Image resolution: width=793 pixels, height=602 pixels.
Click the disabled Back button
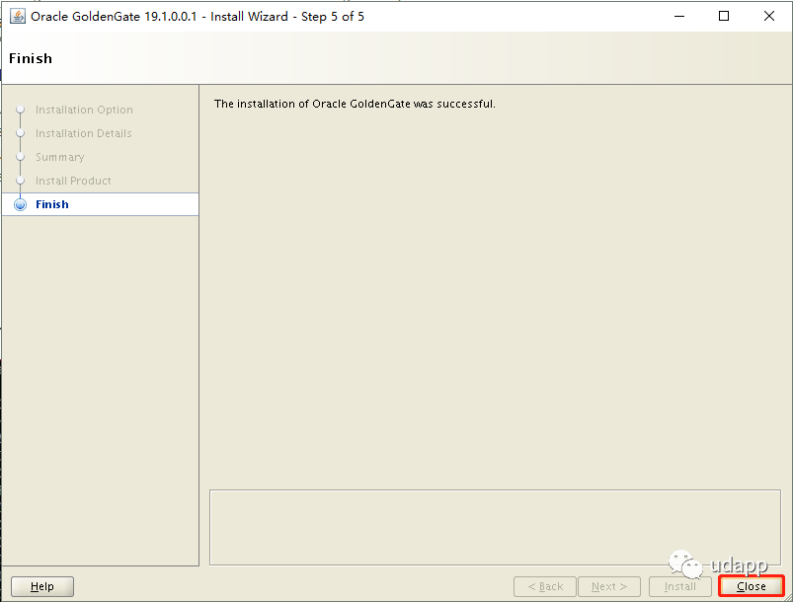545,586
